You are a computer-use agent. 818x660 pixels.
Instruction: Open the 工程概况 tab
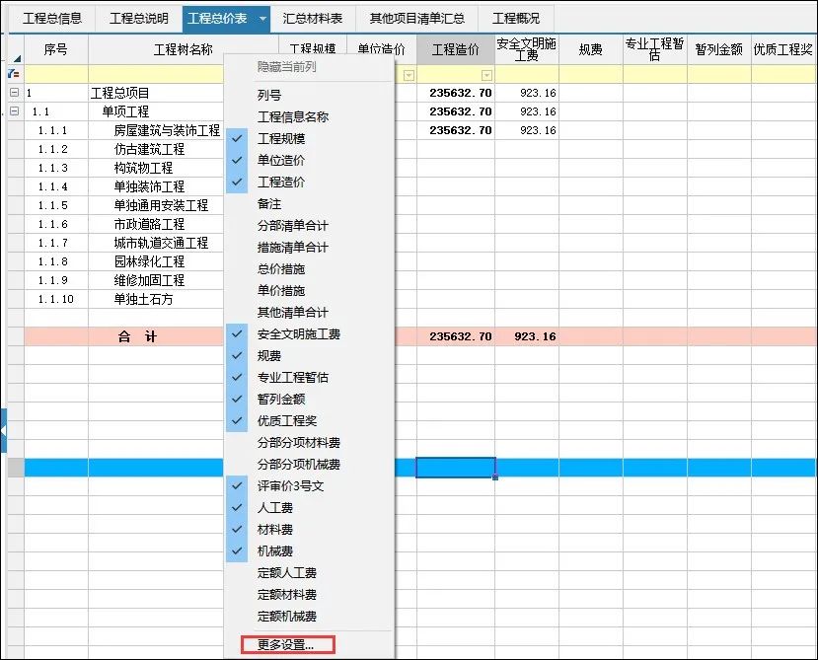click(517, 19)
